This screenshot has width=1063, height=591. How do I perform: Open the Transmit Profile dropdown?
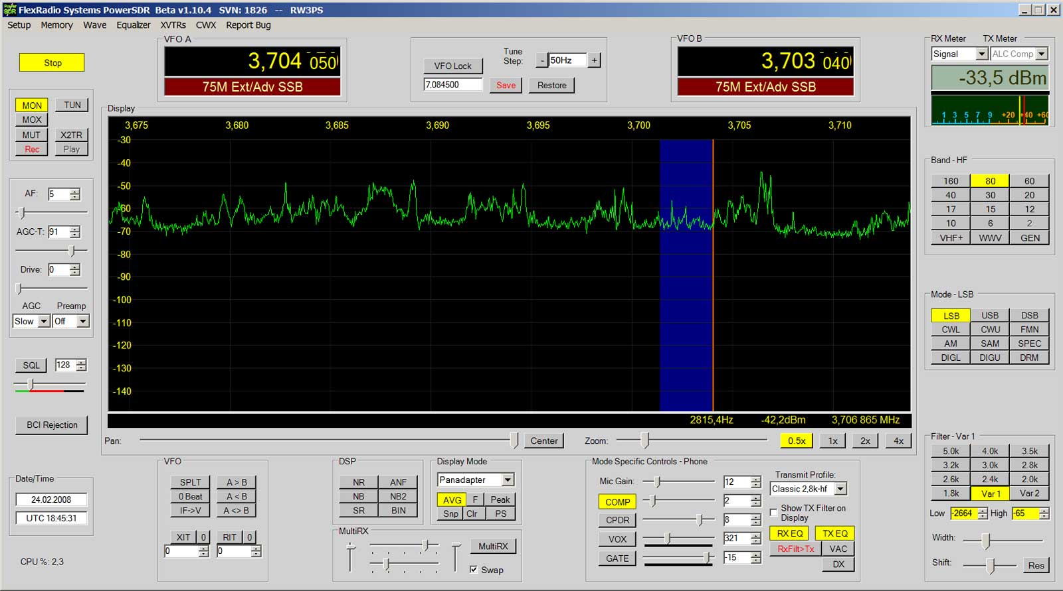click(x=840, y=489)
